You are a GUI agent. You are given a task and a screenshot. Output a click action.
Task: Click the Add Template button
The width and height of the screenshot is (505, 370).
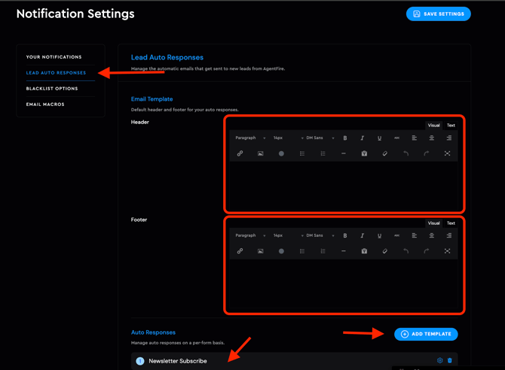(x=426, y=334)
